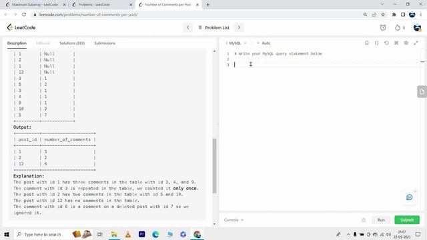Open the Solutions (283) tab

72,43
